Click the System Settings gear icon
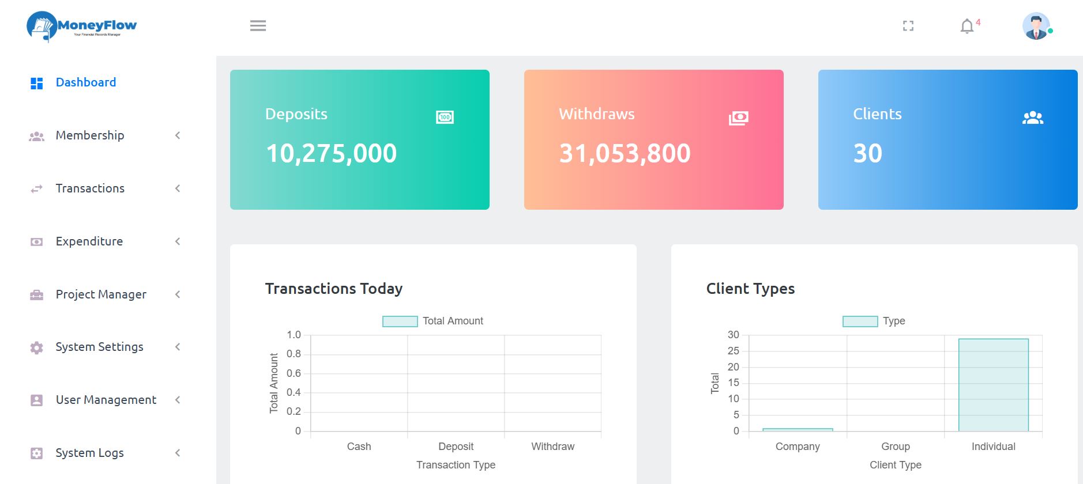Screen dimensions: 1083x484 36,347
